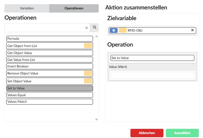
Task: Remove the RFID-OBJ target variable
Action: click(192, 30)
